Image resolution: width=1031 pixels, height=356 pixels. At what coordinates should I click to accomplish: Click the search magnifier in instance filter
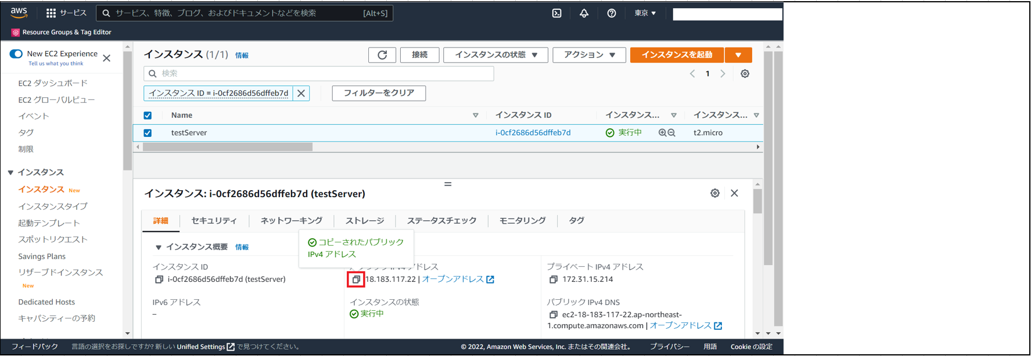point(152,74)
